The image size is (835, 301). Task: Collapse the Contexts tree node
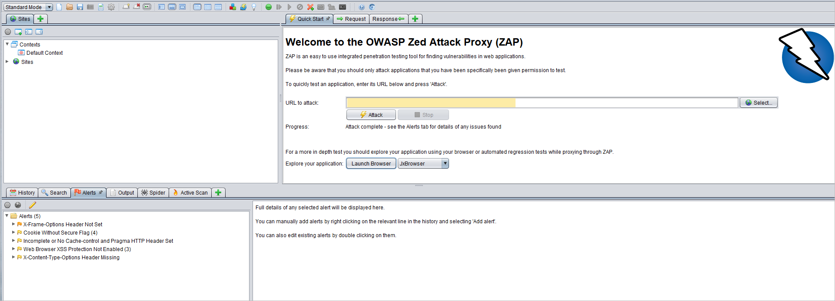coord(7,44)
